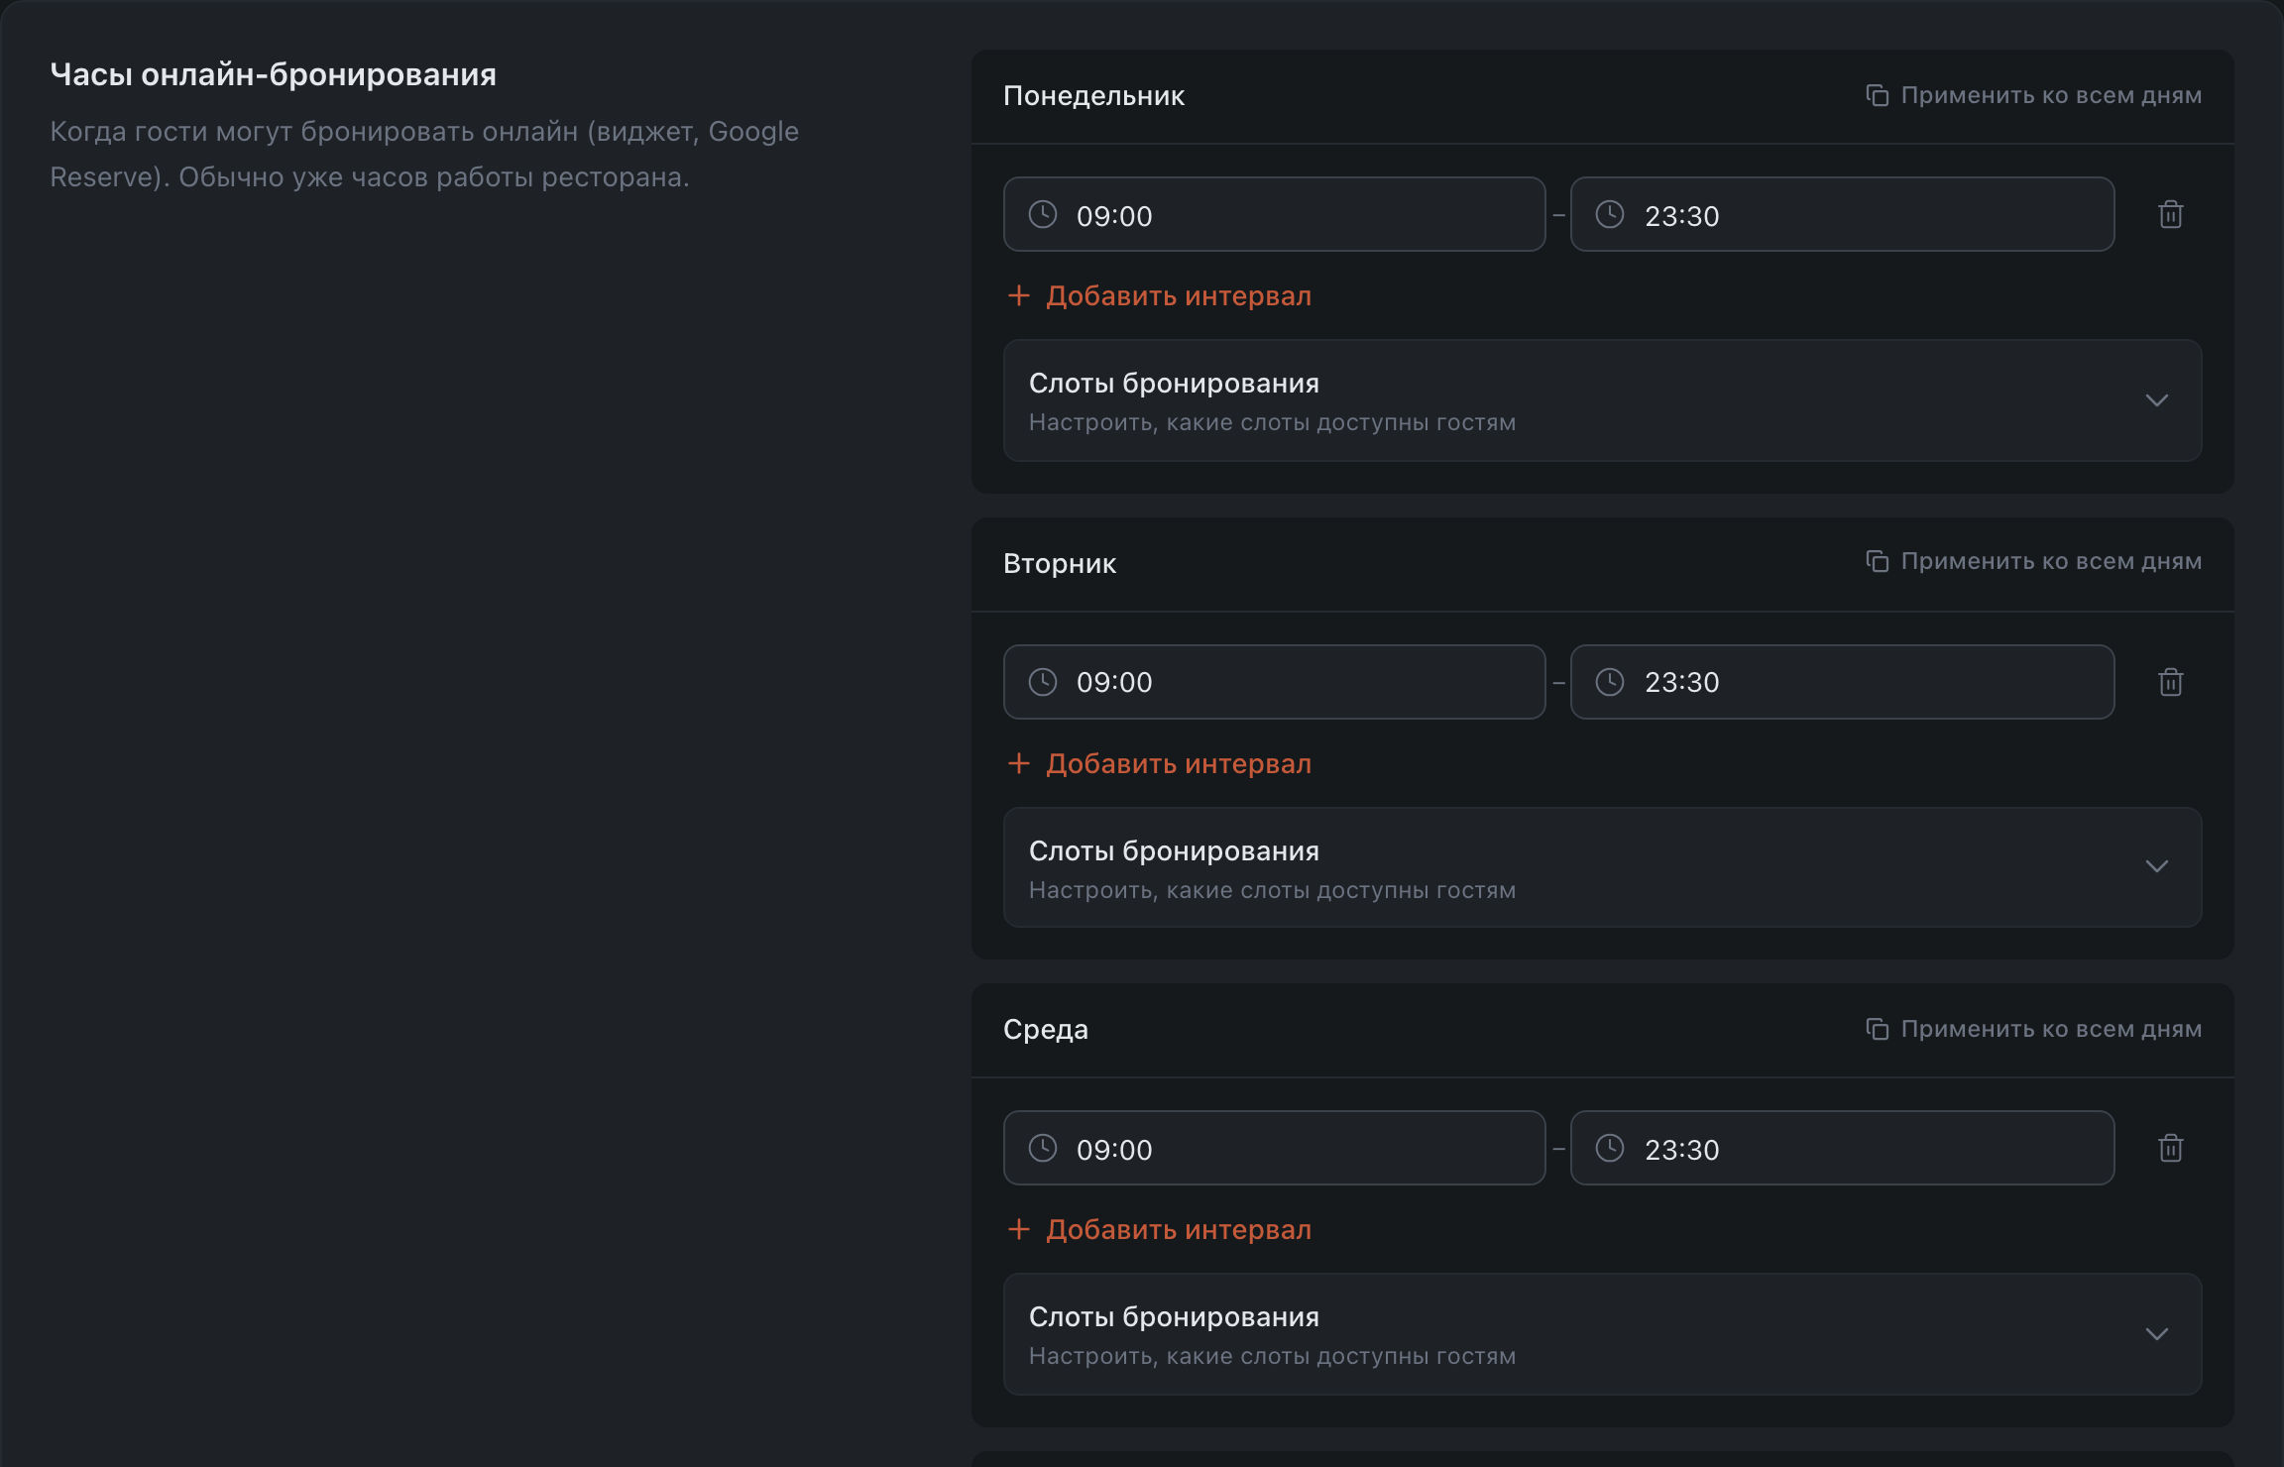
Task: Edit Monday end time 23:30 field
Action: 1842,214
